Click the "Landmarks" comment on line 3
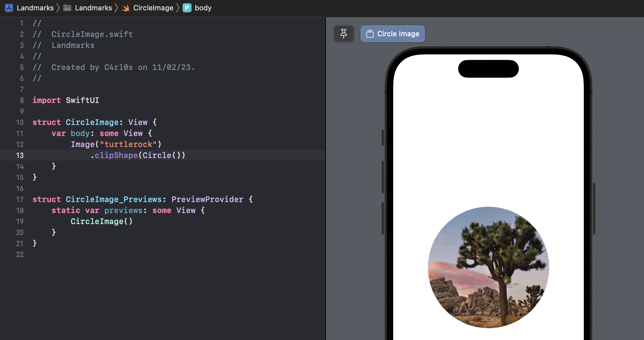Image resolution: width=644 pixels, height=340 pixels. point(73,45)
